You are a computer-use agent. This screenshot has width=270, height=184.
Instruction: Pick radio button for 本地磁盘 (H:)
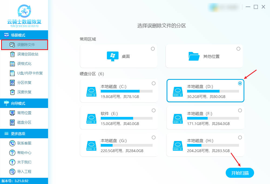click(x=240, y=137)
